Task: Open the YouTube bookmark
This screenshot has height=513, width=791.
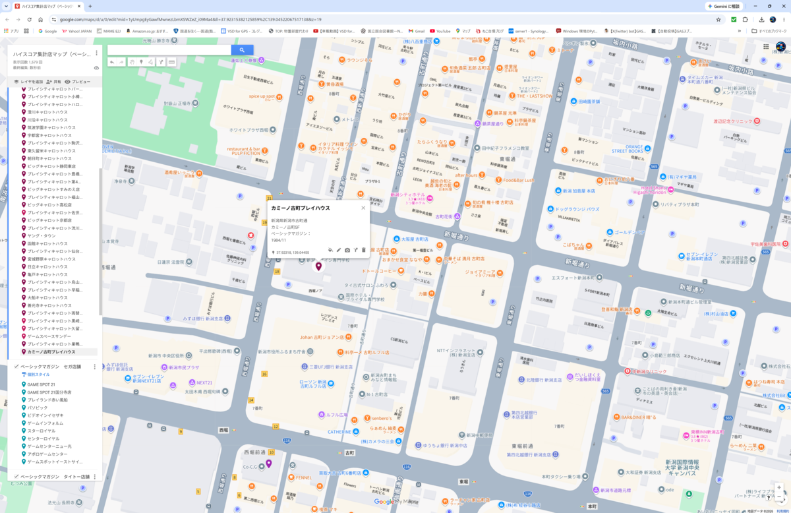Action: 440,30
